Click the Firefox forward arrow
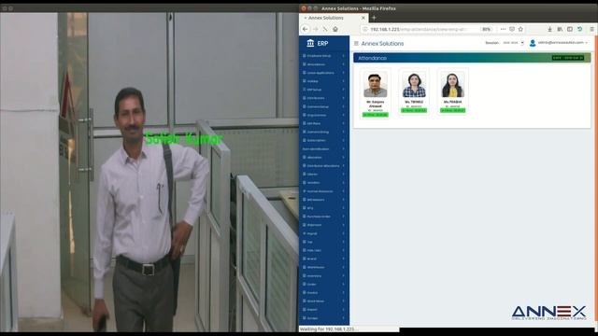This screenshot has height=336, width=598. [x=316, y=29]
